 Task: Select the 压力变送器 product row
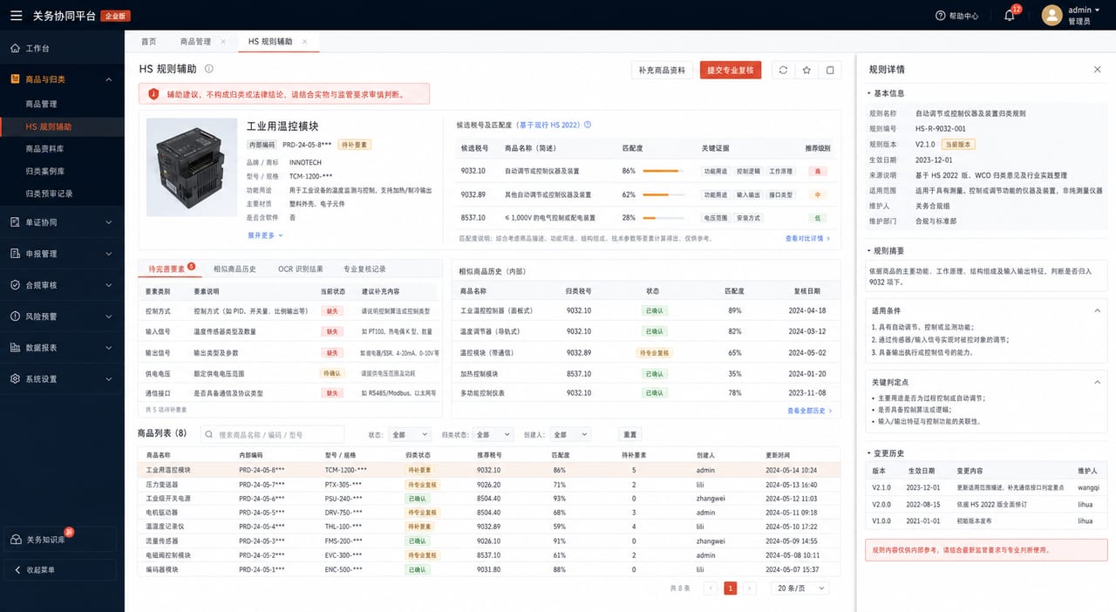(x=489, y=484)
